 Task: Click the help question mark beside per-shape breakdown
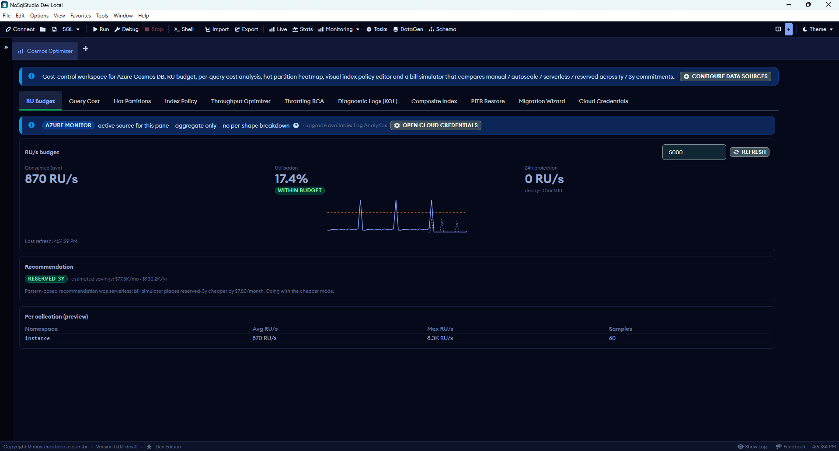click(296, 125)
